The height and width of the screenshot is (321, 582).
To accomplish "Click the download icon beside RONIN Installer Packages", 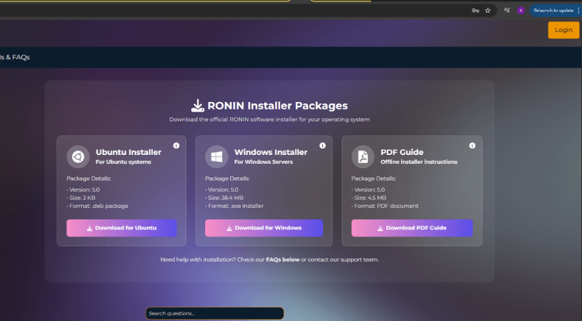I will 197,106.
